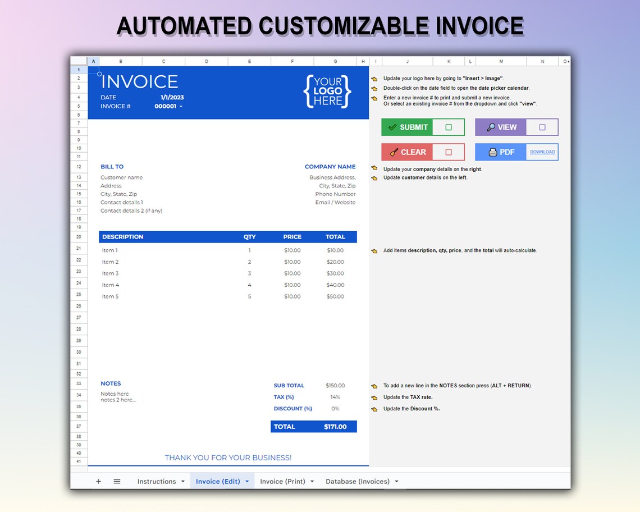The image size is (640, 512).
Task: Click the broom icon on the Clear button
Action: click(395, 152)
